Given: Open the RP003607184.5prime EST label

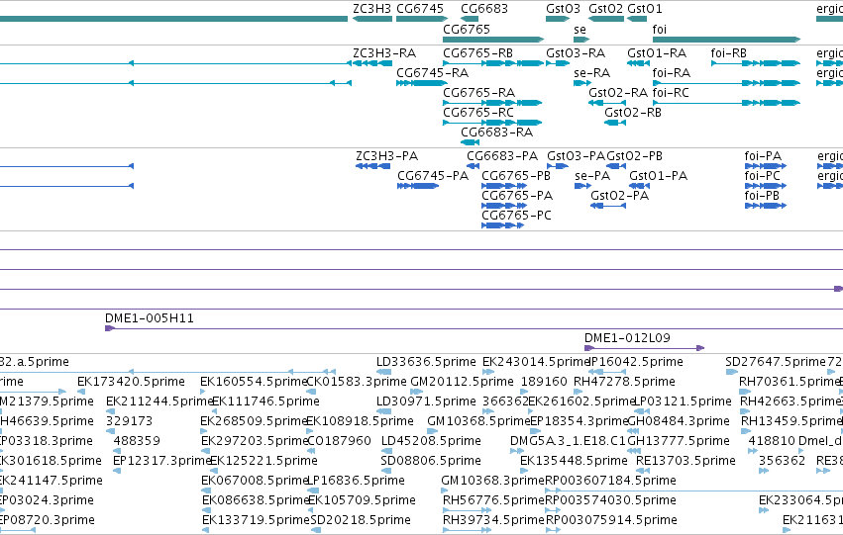Looking at the screenshot, I should point(611,481).
